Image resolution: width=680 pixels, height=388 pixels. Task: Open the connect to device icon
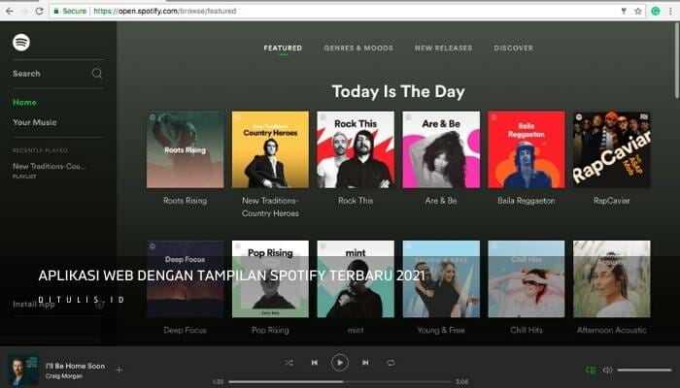(x=591, y=371)
